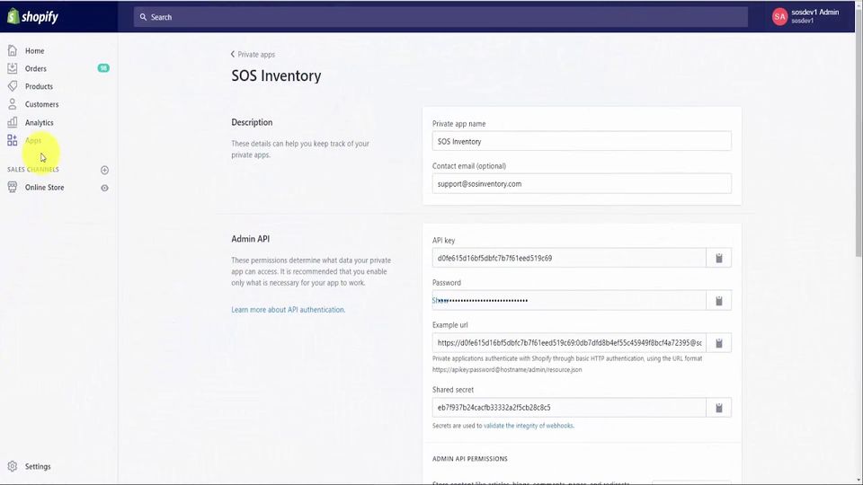Screen dimensions: 863x485
Task: Click the SOS Inventory page title
Action: tap(276, 75)
